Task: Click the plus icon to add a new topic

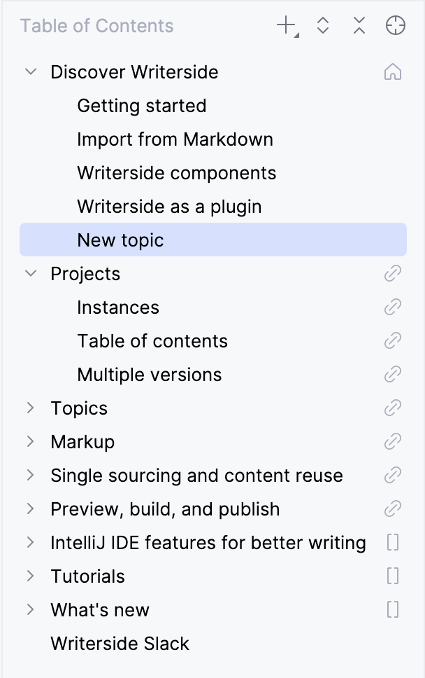Action: 285,26
